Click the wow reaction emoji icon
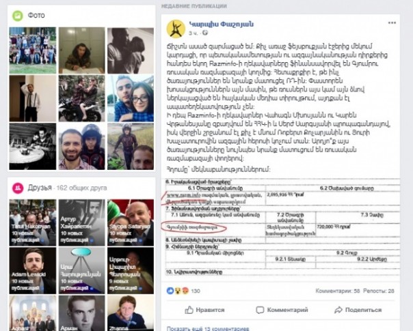Viewport: 413px width, 331px height. 178,291
